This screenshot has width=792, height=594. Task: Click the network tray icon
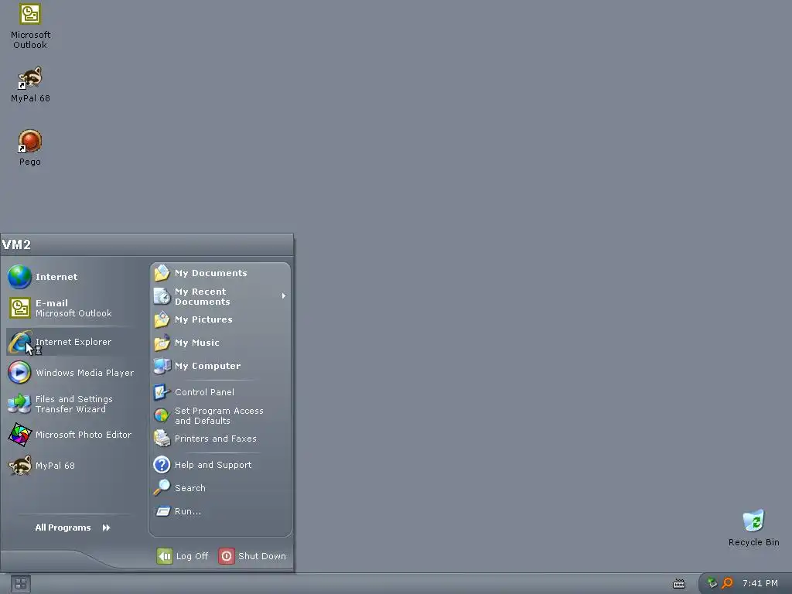pyautogui.click(x=712, y=583)
